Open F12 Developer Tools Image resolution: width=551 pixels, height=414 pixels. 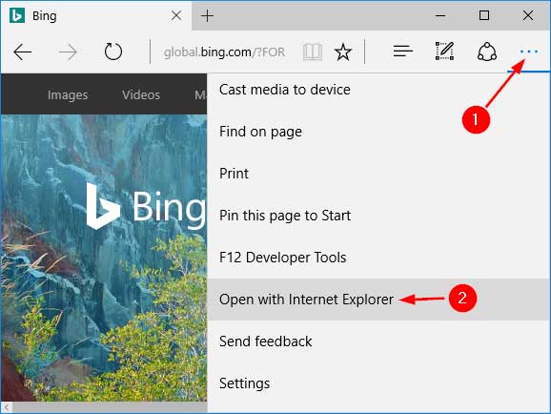(378, 258)
